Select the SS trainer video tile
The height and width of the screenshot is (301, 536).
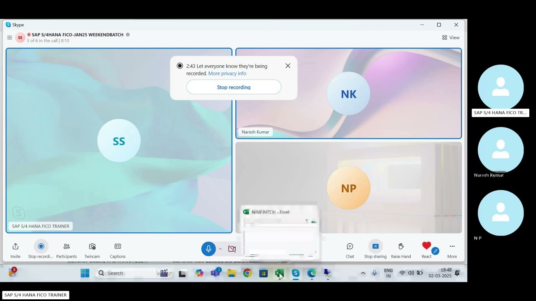119,140
